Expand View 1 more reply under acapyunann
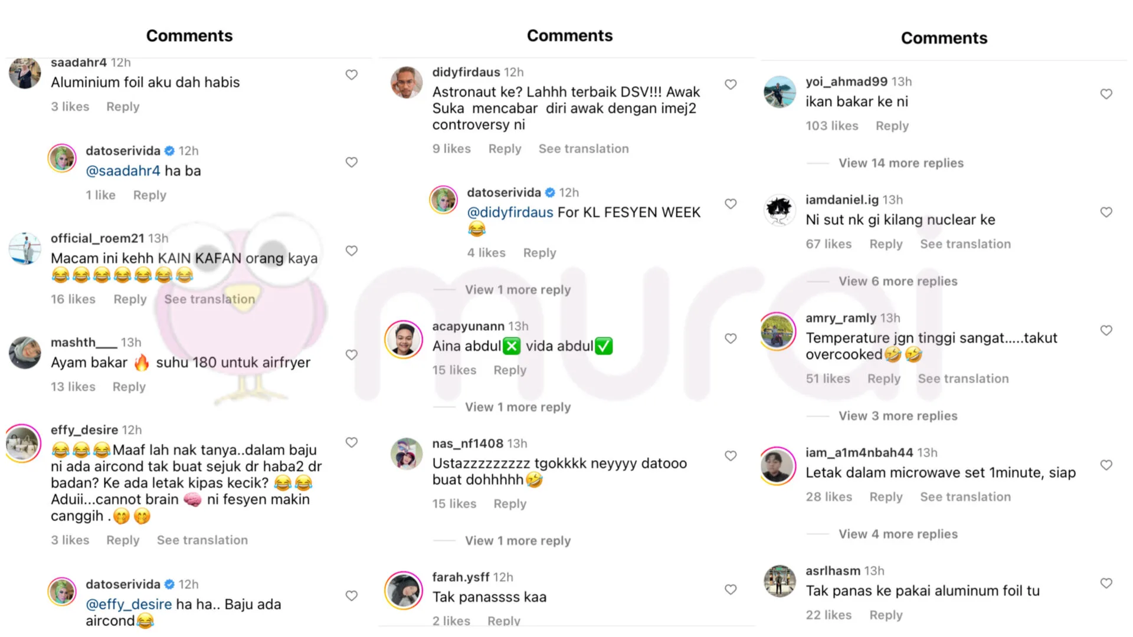Viewport: 1133px width, 637px height. tap(518, 407)
